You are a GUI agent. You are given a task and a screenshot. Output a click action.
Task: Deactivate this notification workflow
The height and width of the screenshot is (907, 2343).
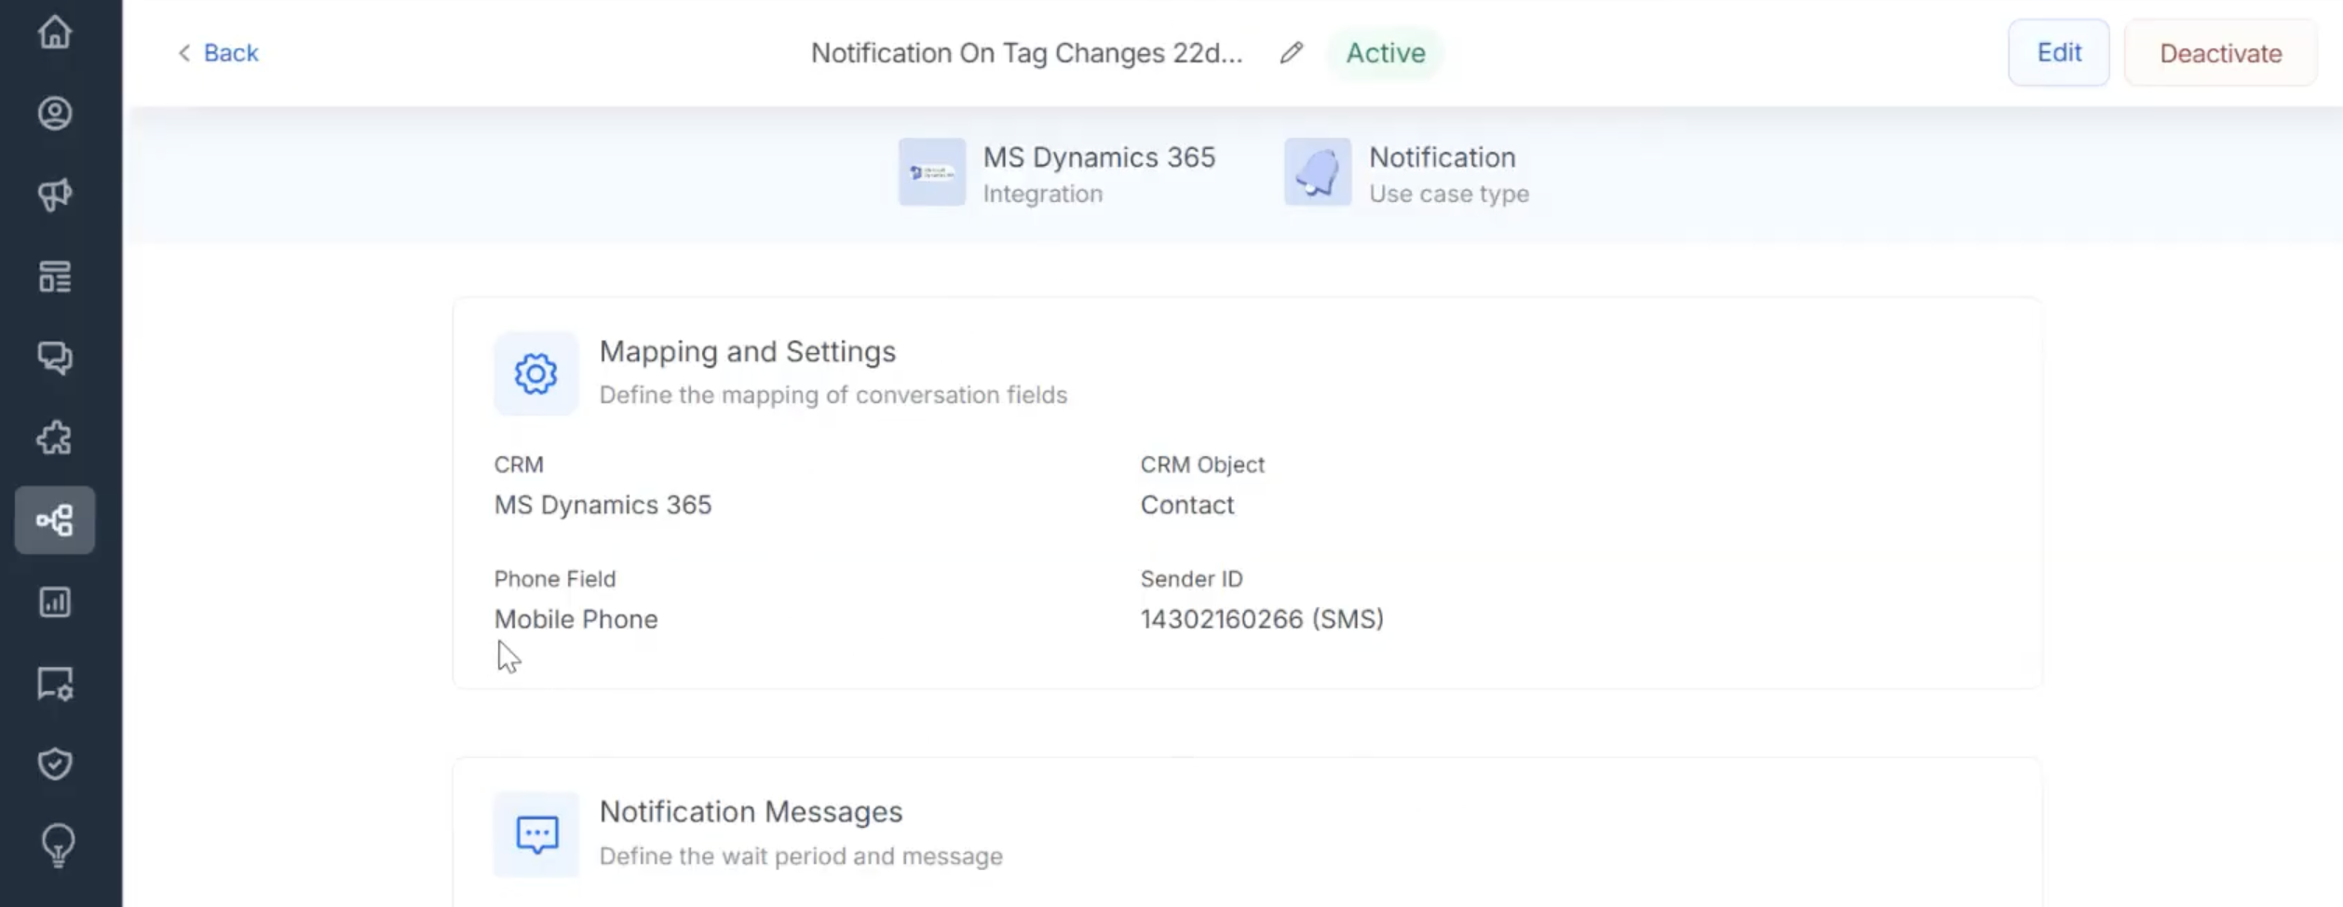click(2220, 53)
